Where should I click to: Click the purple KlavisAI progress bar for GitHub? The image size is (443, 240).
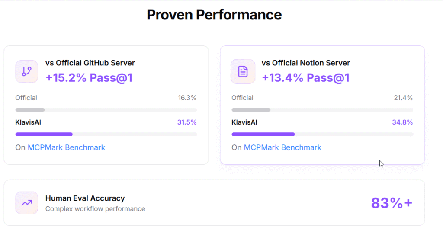[44, 134]
